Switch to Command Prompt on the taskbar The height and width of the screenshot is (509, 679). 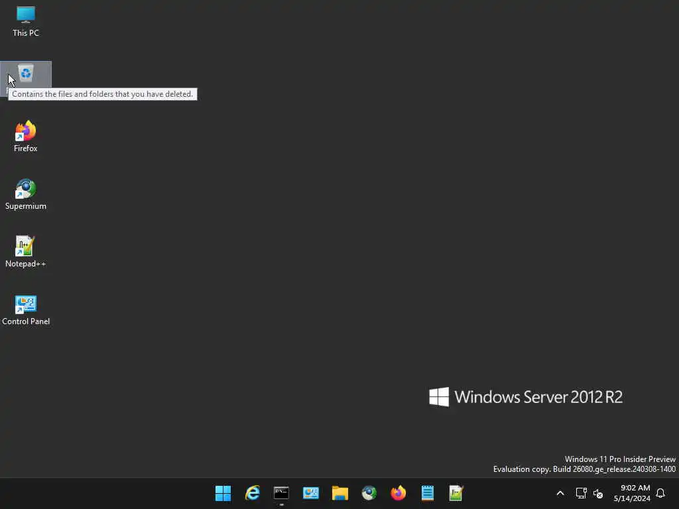(x=281, y=493)
